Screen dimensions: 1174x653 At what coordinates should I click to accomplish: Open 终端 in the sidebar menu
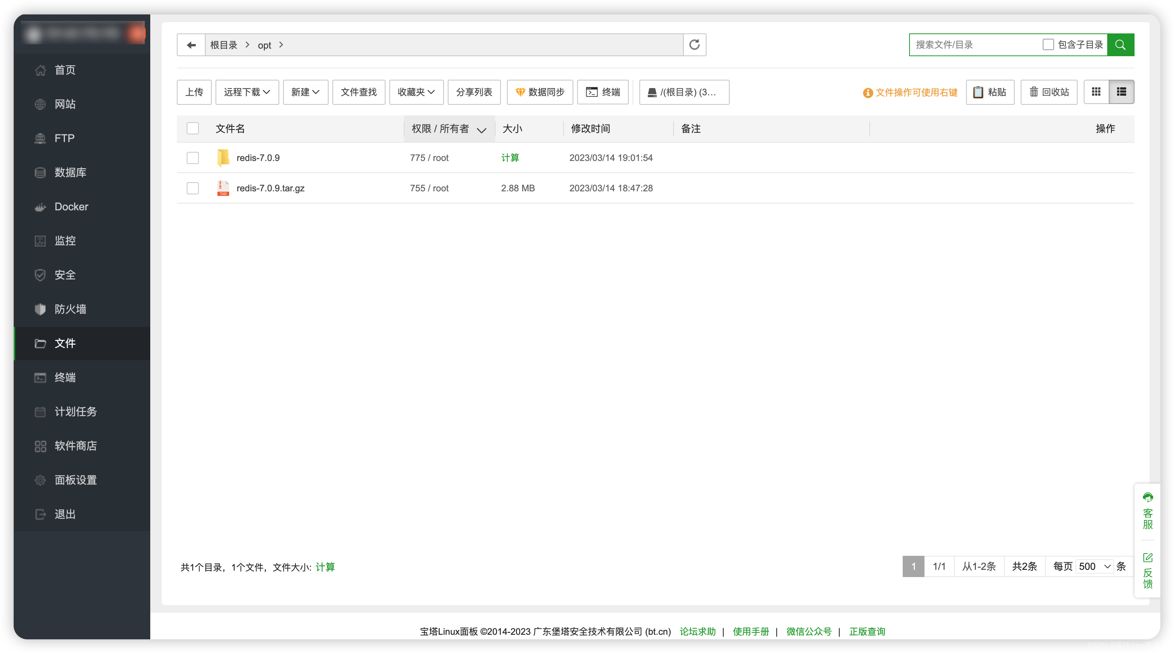pyautogui.click(x=82, y=378)
